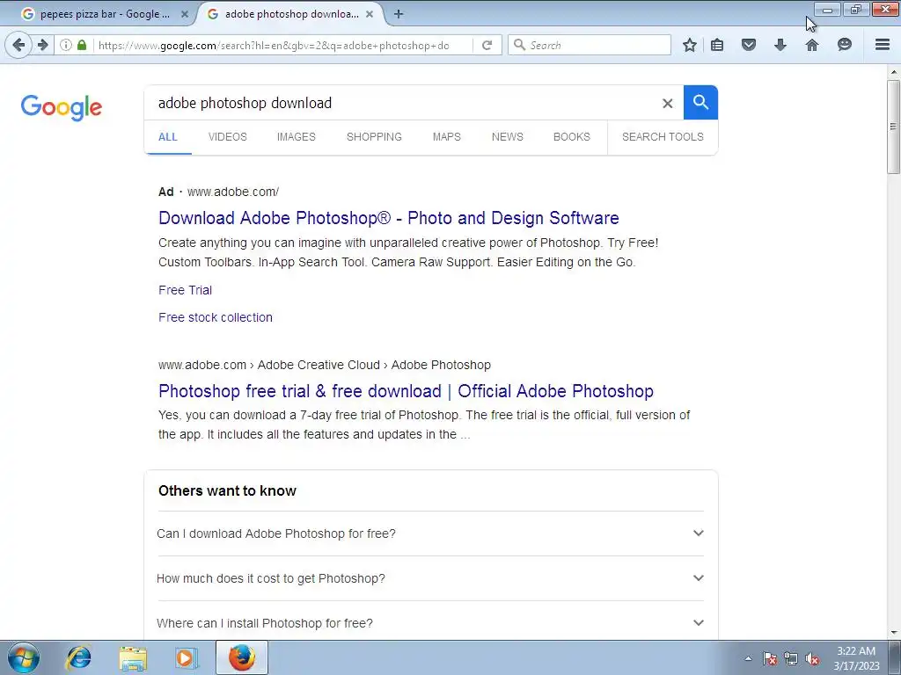Image resolution: width=901 pixels, height=675 pixels.
Task: Go to the Firefox home page icon
Action: pyautogui.click(x=811, y=45)
